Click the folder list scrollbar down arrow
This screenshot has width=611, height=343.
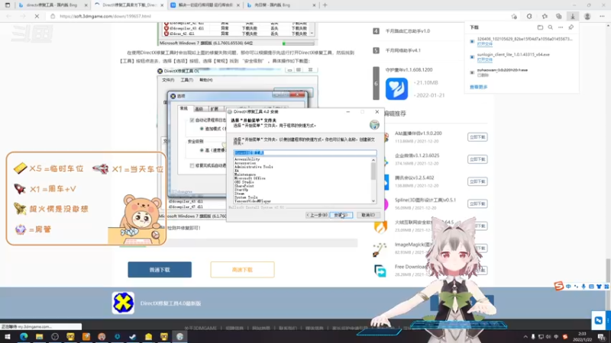click(x=373, y=201)
